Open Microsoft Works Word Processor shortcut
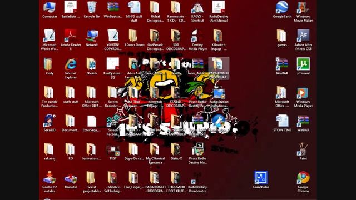356x200 pixels. tap(50, 36)
